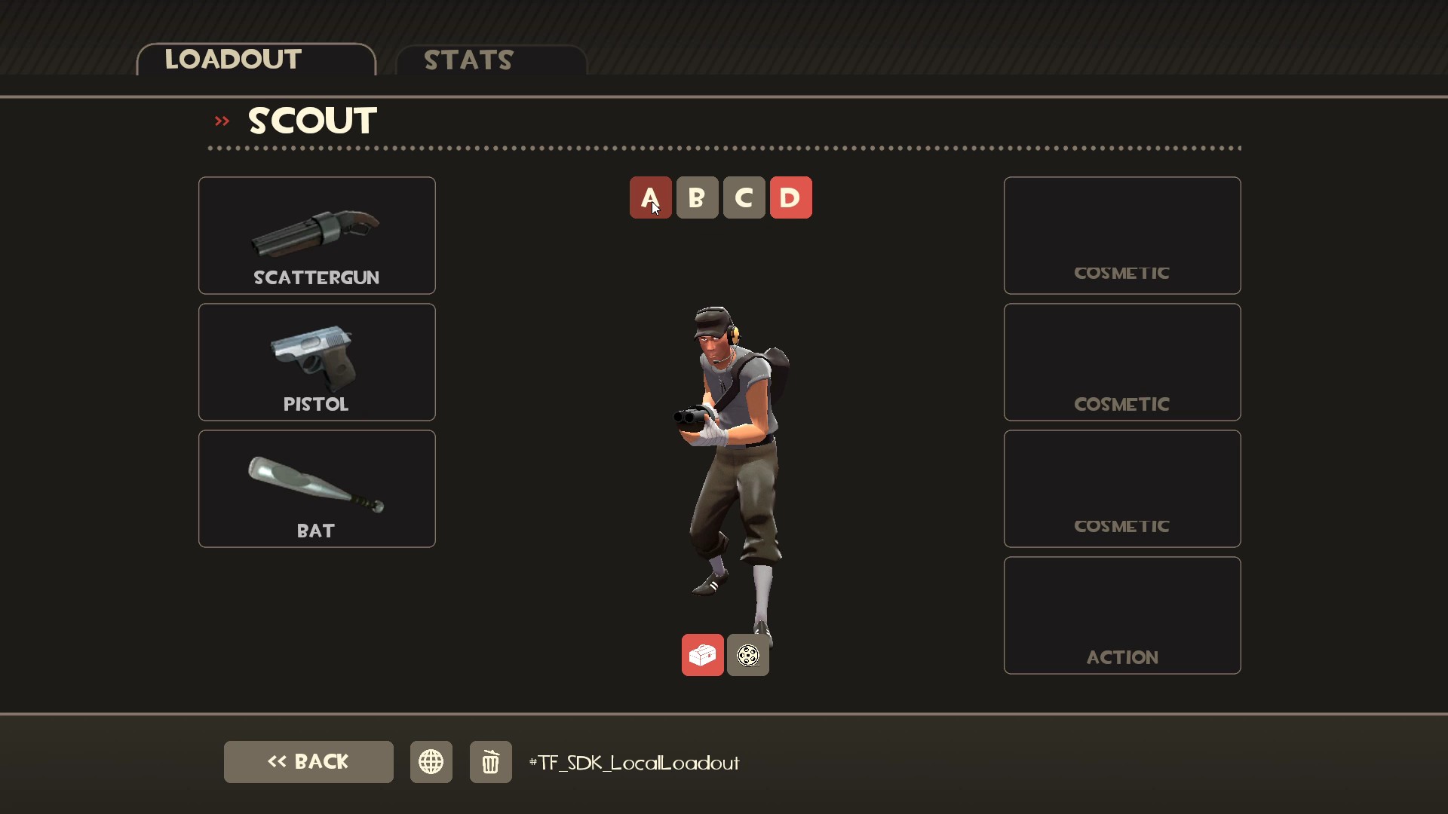Go back with the << BACK button
This screenshot has height=814, width=1448.
coord(308,762)
